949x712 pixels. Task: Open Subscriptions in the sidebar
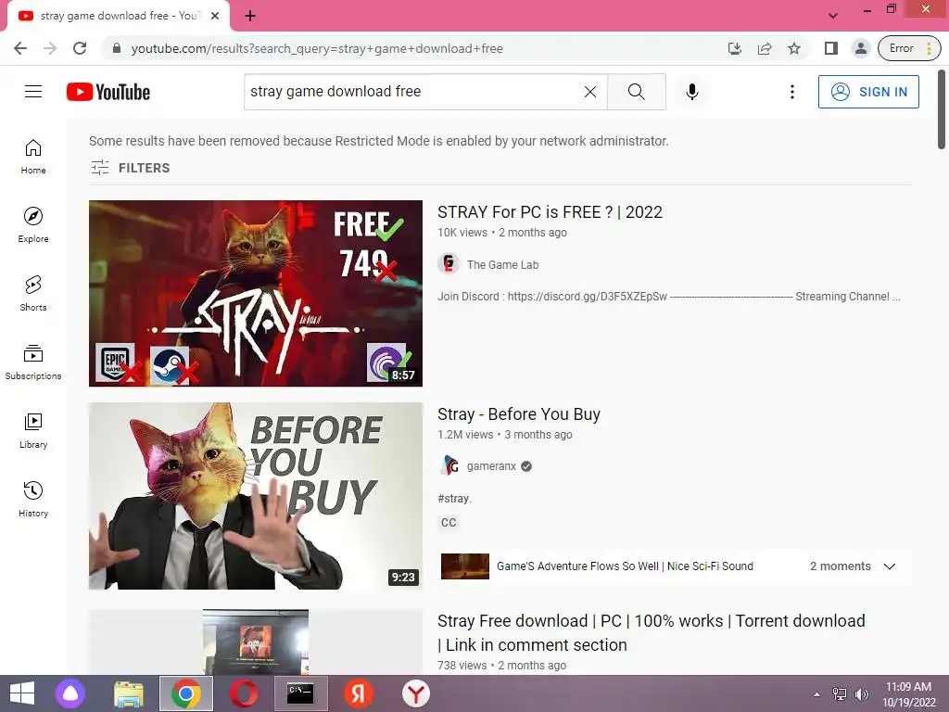pos(33,362)
